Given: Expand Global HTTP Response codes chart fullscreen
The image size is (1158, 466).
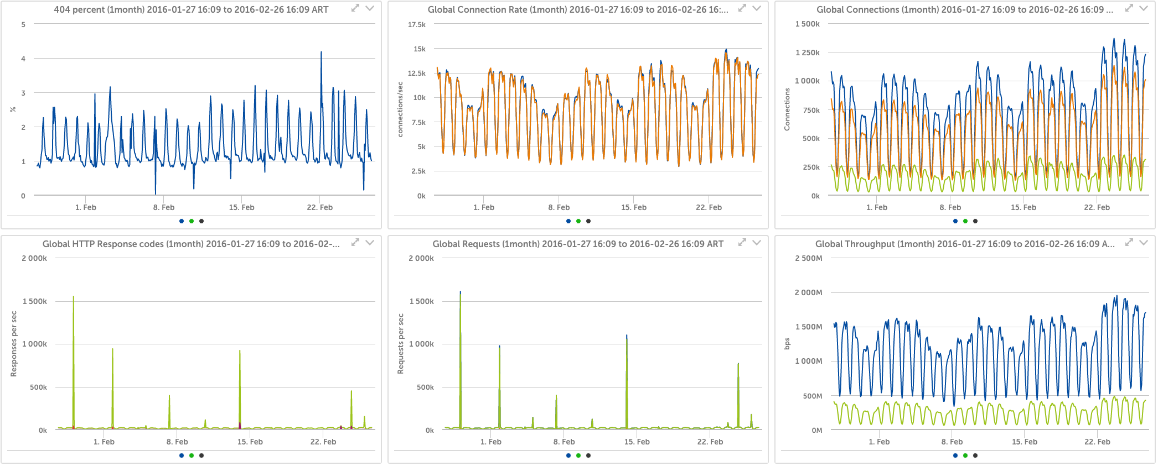Looking at the screenshot, I should pos(355,242).
